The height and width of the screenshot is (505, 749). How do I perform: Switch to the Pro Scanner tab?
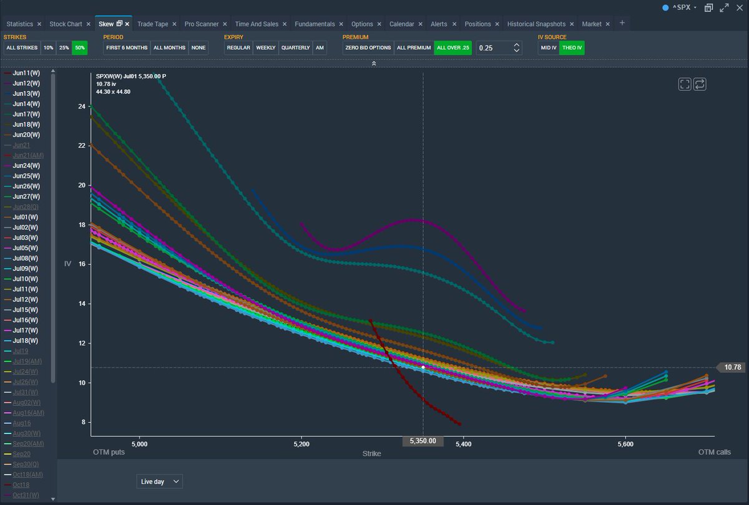[202, 24]
